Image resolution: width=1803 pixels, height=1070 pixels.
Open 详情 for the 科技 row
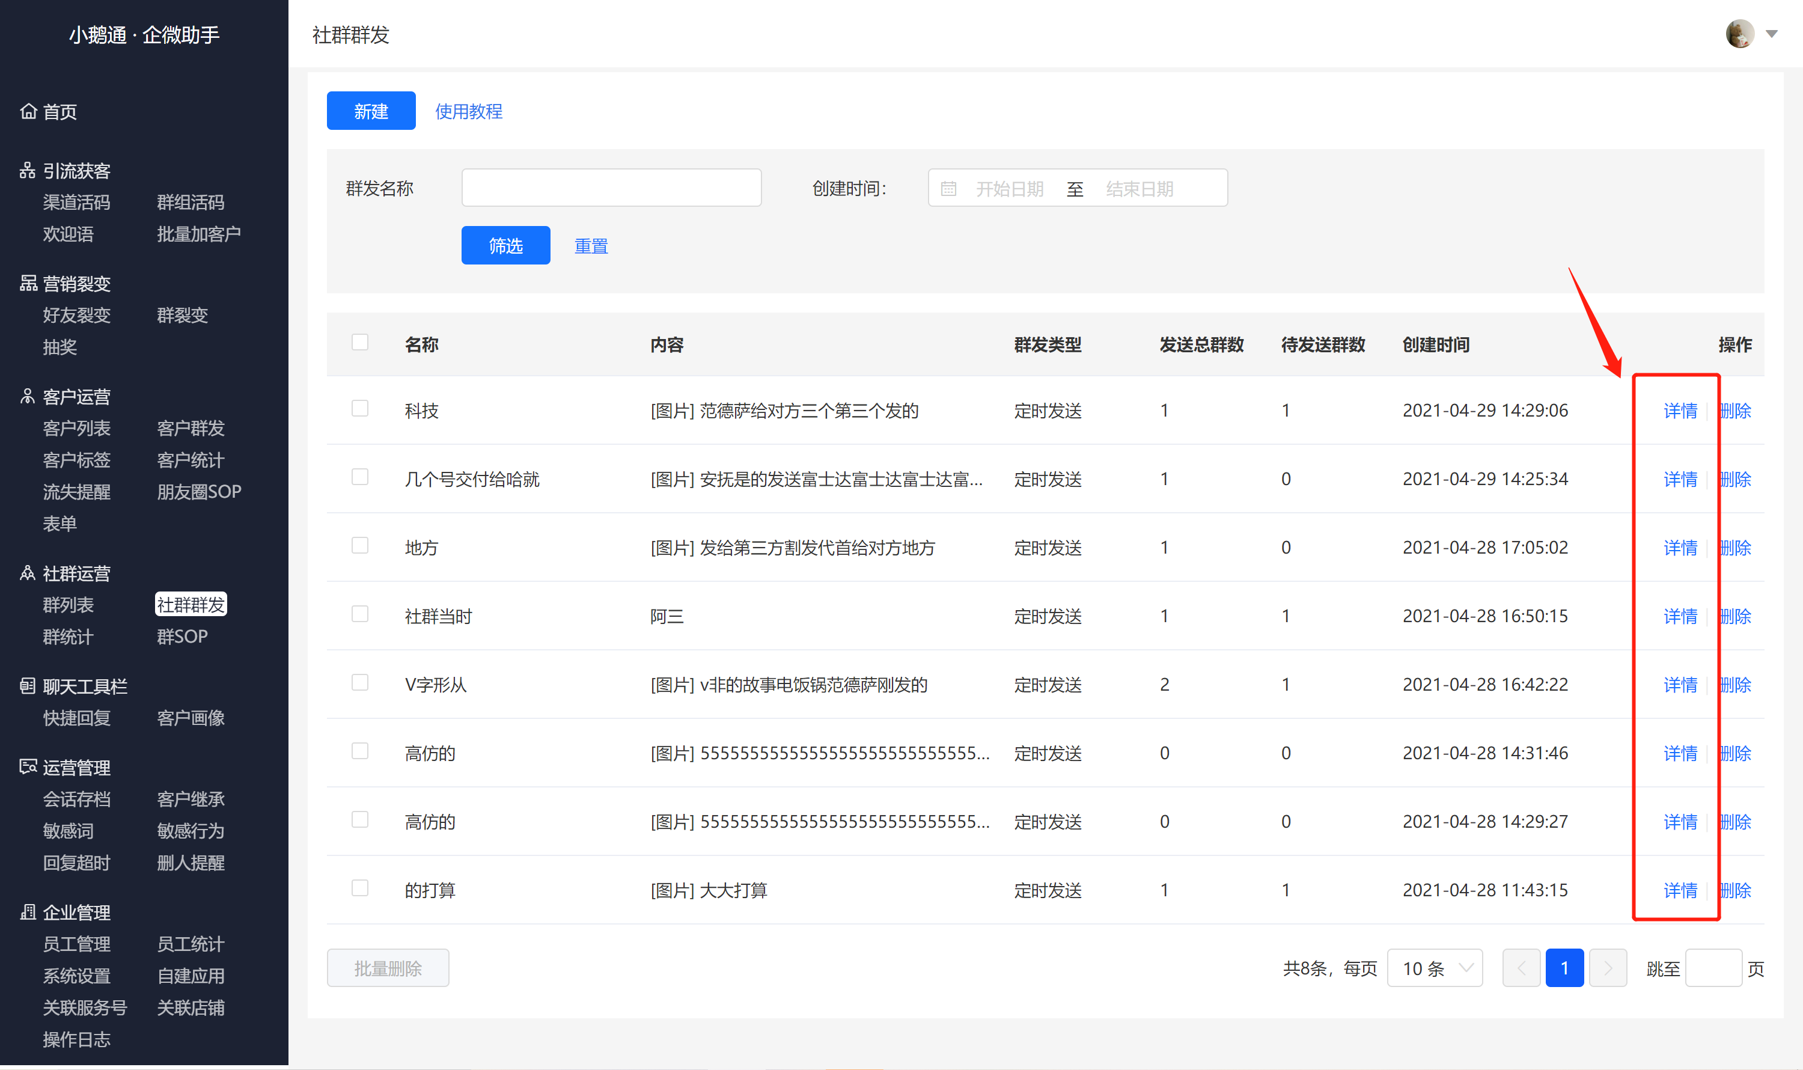pyautogui.click(x=1680, y=410)
